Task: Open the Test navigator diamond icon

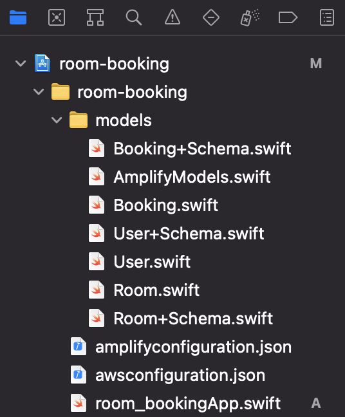Action: [x=211, y=17]
